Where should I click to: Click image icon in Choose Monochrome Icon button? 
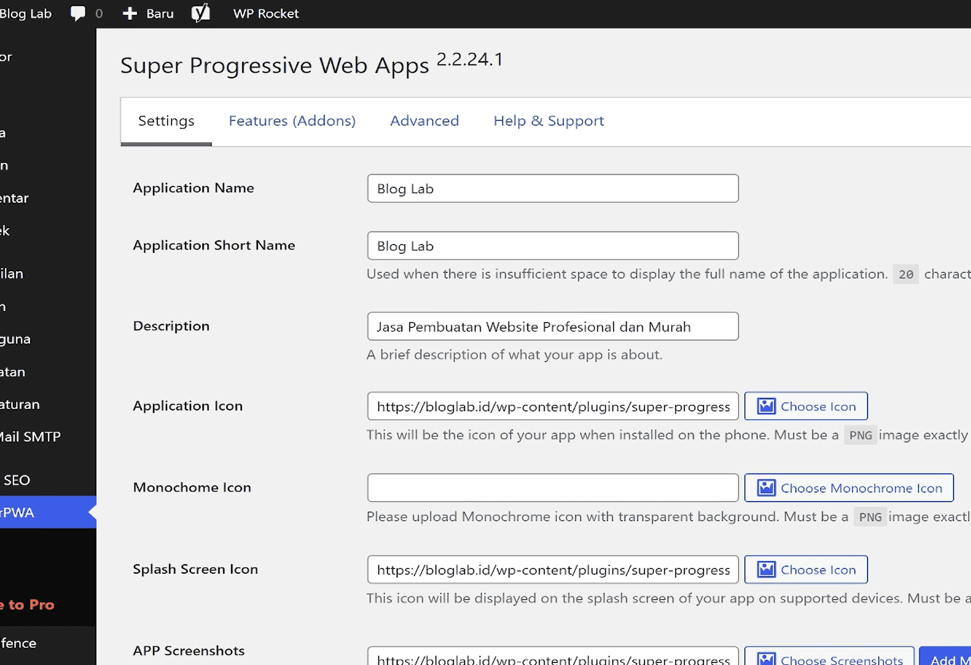click(x=766, y=488)
